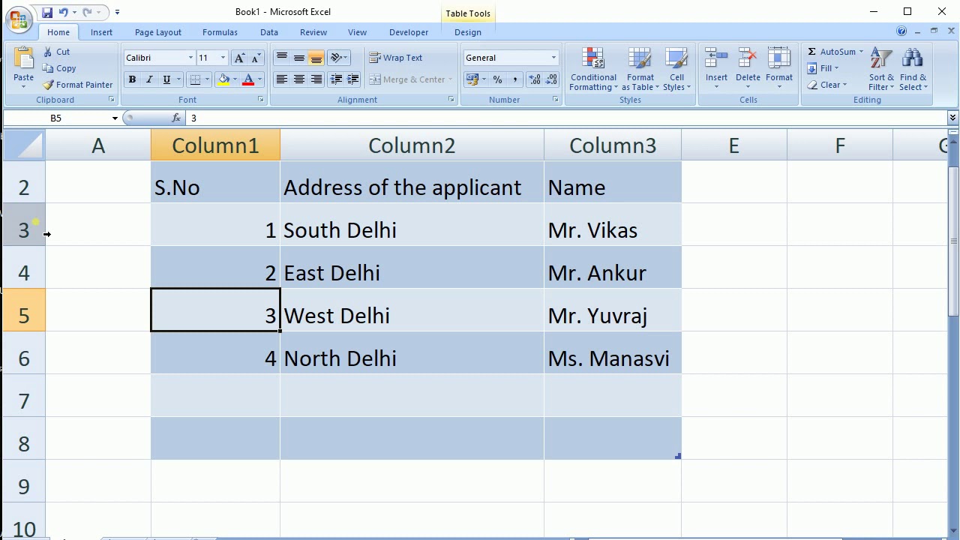Undo the last action

click(64, 12)
